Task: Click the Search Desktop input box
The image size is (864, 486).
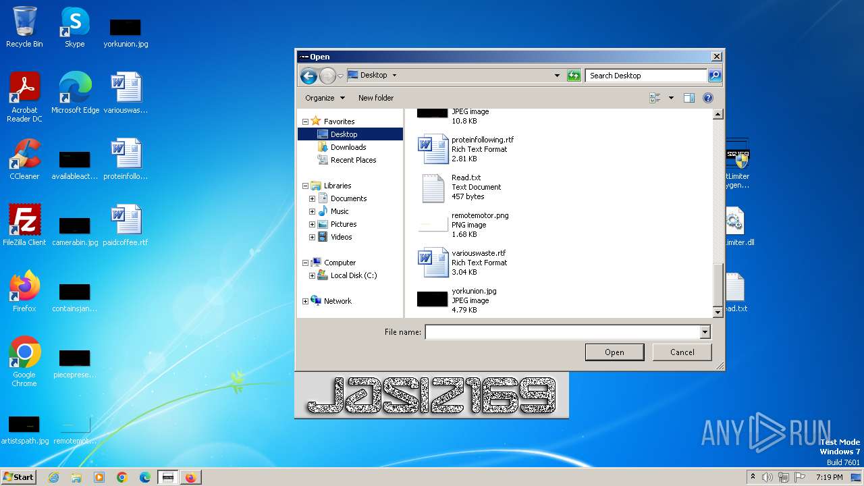Action: [647, 76]
